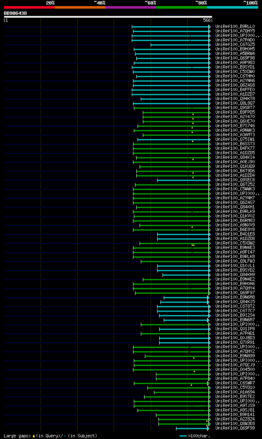Click label UniRef100_Q9LFW3
Viewport: 262px width, 439px height.
tap(235, 261)
